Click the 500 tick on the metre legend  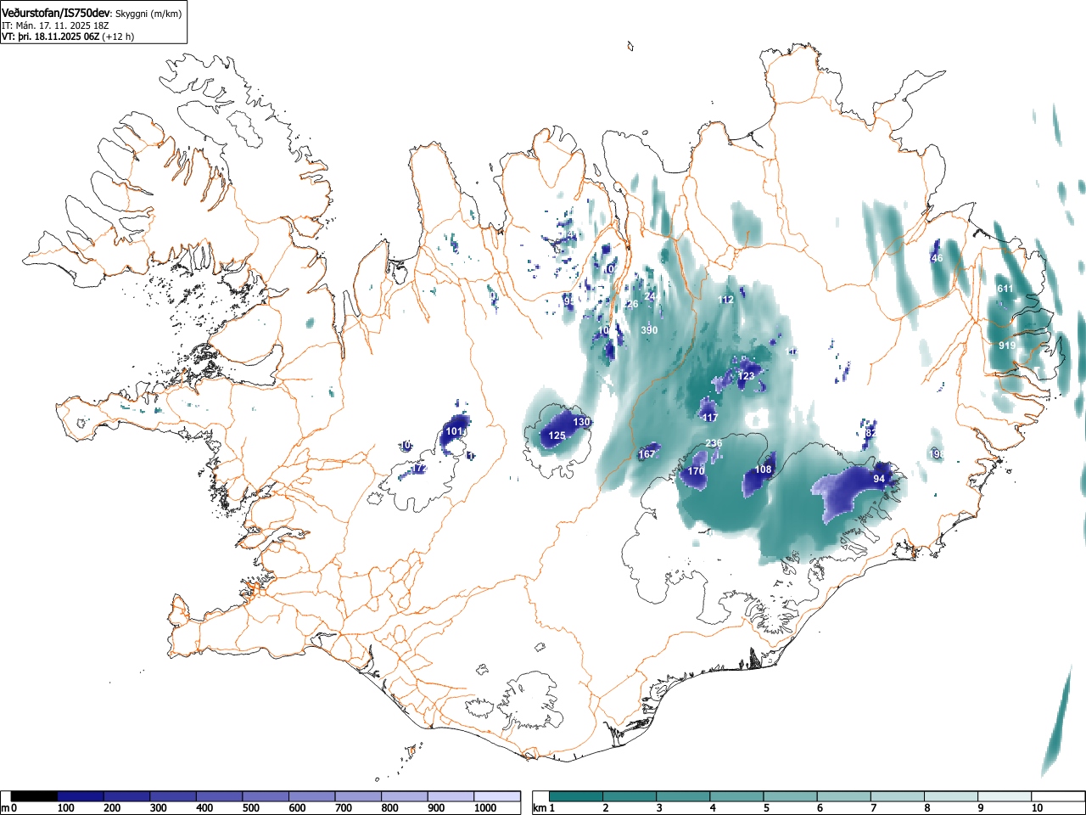tap(251, 808)
